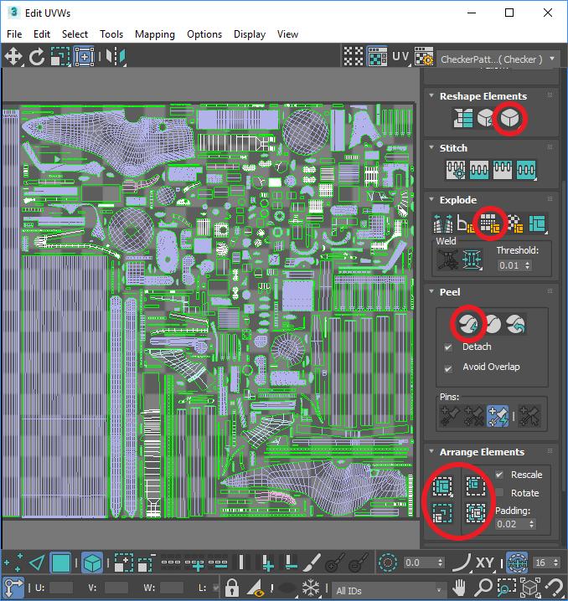Screen dimensions: 568x601
Task: Collapse the Arrange Elements rollout
Action: (431, 452)
